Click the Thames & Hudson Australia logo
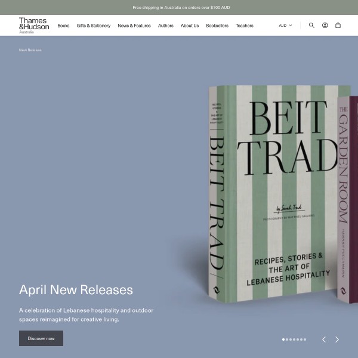 (x=34, y=26)
